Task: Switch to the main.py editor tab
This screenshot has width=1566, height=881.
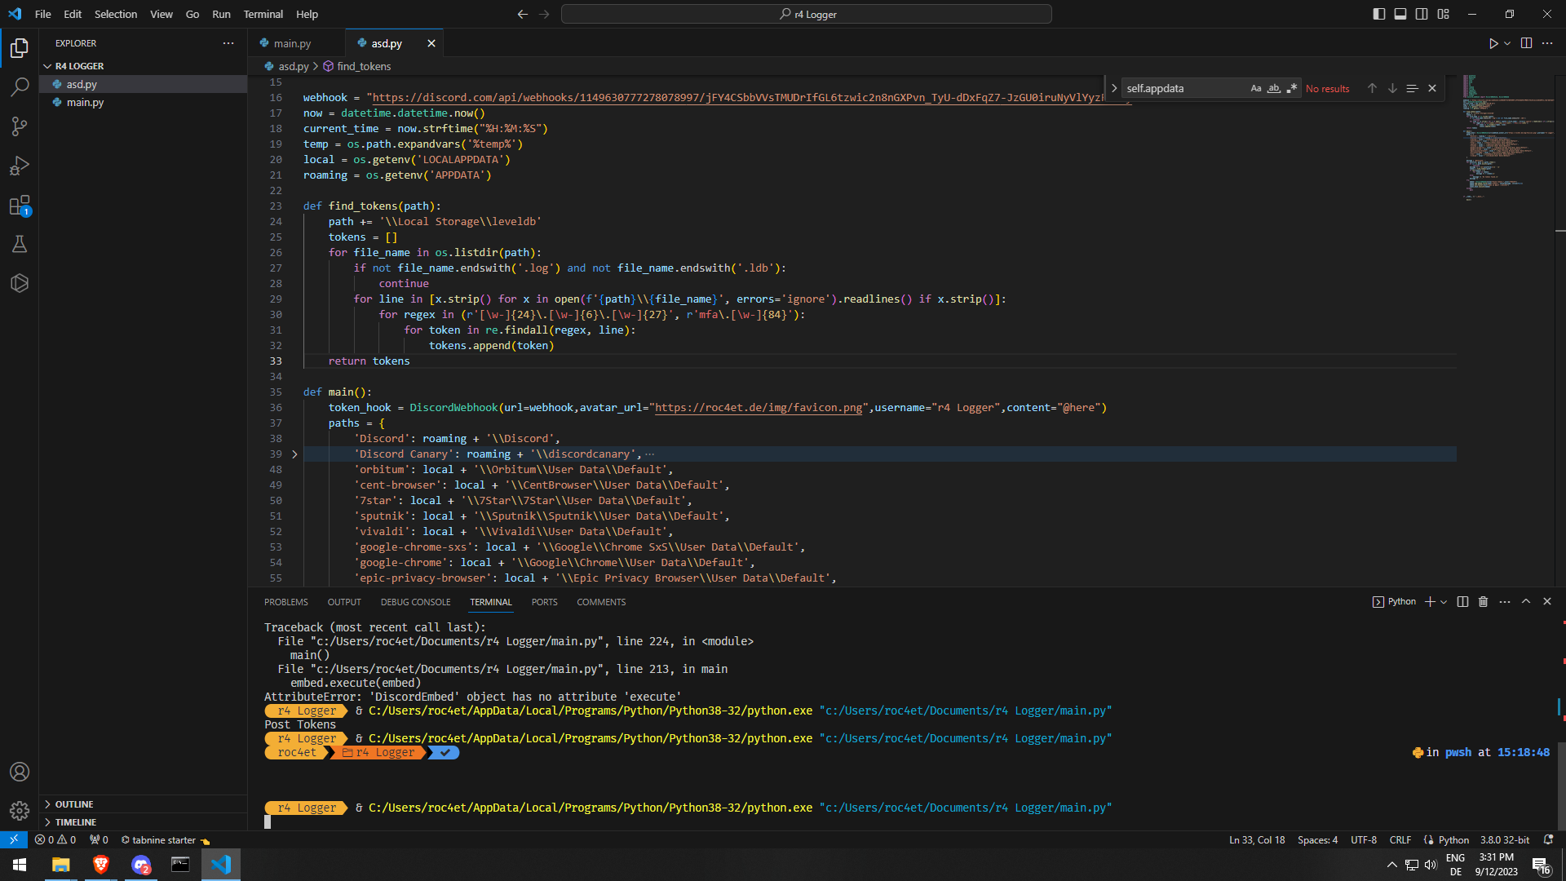Action: [292, 43]
